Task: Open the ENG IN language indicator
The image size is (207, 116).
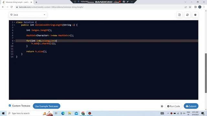Action: click(188, 113)
